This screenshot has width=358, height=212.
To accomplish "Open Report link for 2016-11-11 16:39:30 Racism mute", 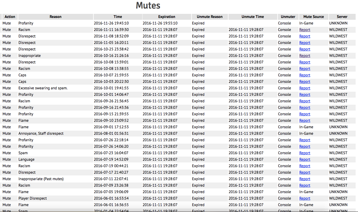I will click(304, 30).
